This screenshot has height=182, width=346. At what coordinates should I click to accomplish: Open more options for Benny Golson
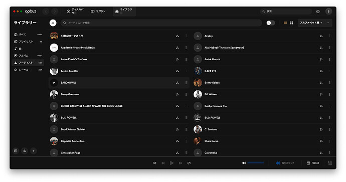click(330, 83)
